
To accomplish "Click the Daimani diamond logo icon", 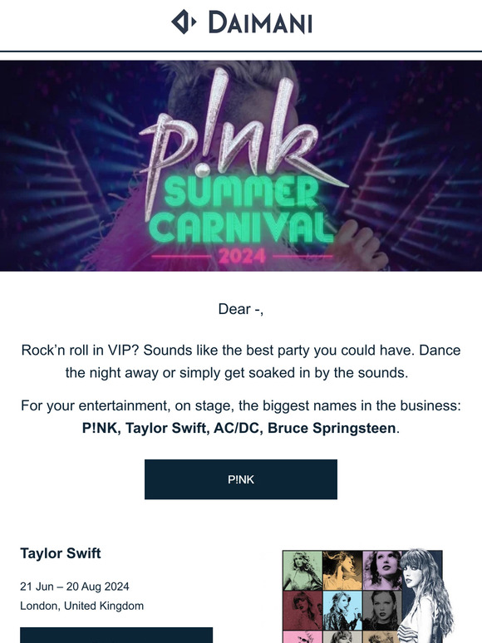I will tap(184, 22).
